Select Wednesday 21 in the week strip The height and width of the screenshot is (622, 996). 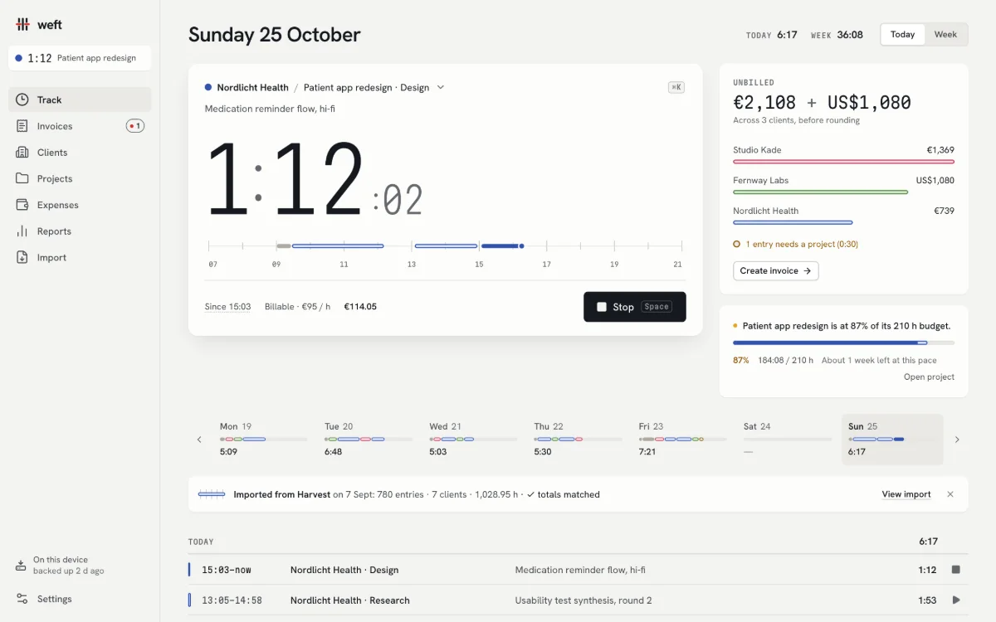pyautogui.click(x=473, y=440)
